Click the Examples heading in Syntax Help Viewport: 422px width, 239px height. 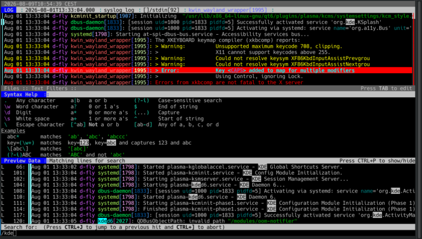click(x=13, y=131)
